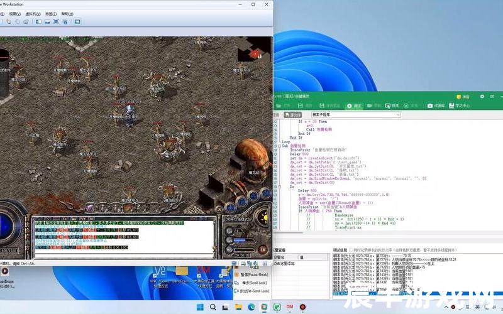Click the 暂停[Pause/Break] debug button
Image resolution: width=503 pixels, height=314 pixels.
[x=251, y=275]
